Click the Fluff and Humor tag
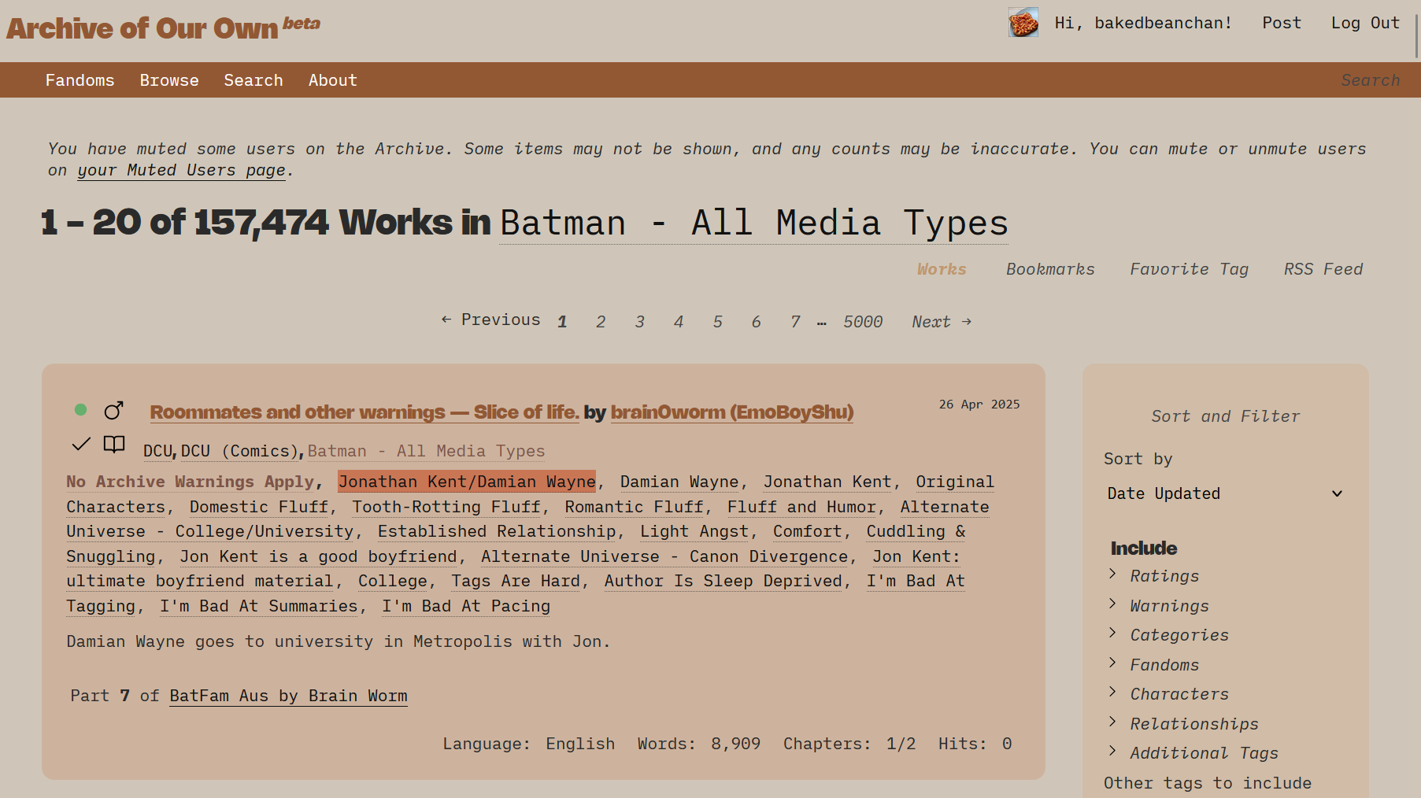The image size is (1421, 798). click(801, 507)
